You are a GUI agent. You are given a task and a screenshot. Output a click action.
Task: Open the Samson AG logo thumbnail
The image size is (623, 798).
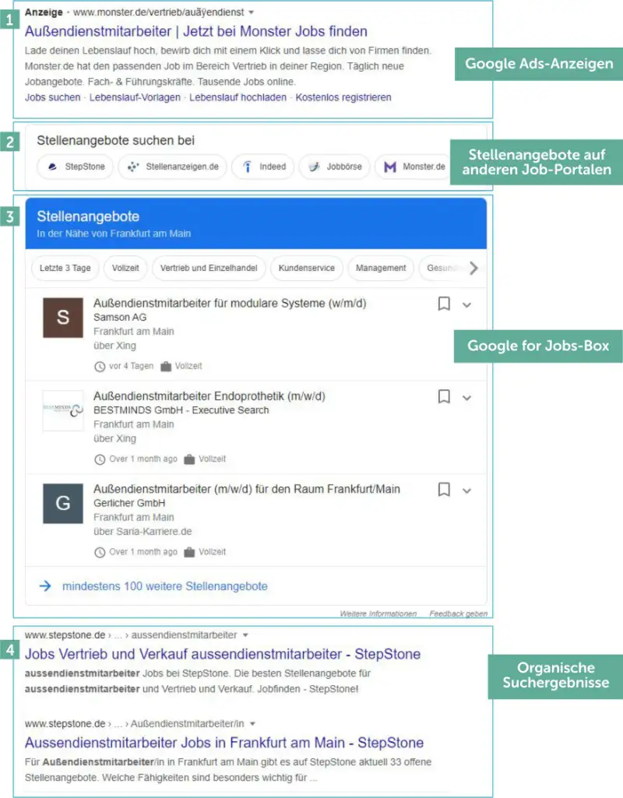pos(63,318)
